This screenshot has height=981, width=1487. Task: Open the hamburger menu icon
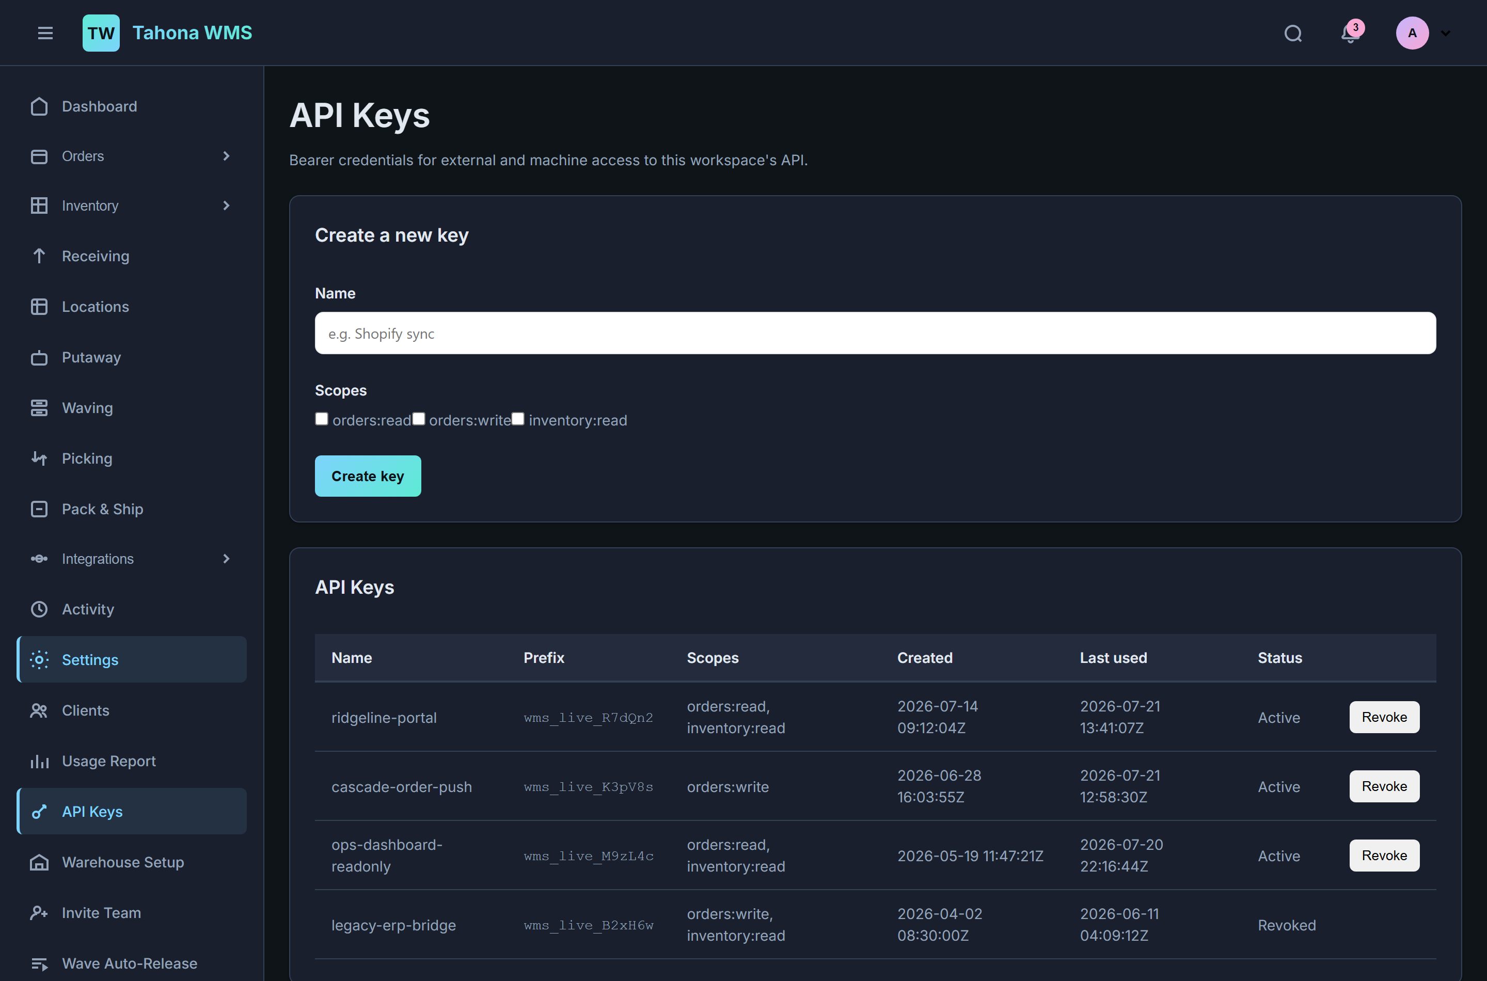click(x=45, y=33)
